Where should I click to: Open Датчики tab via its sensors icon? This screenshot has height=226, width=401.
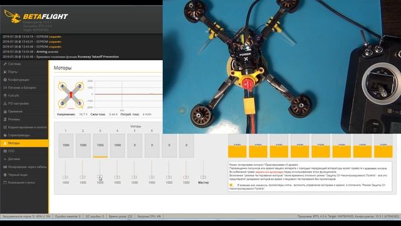coord(5,159)
